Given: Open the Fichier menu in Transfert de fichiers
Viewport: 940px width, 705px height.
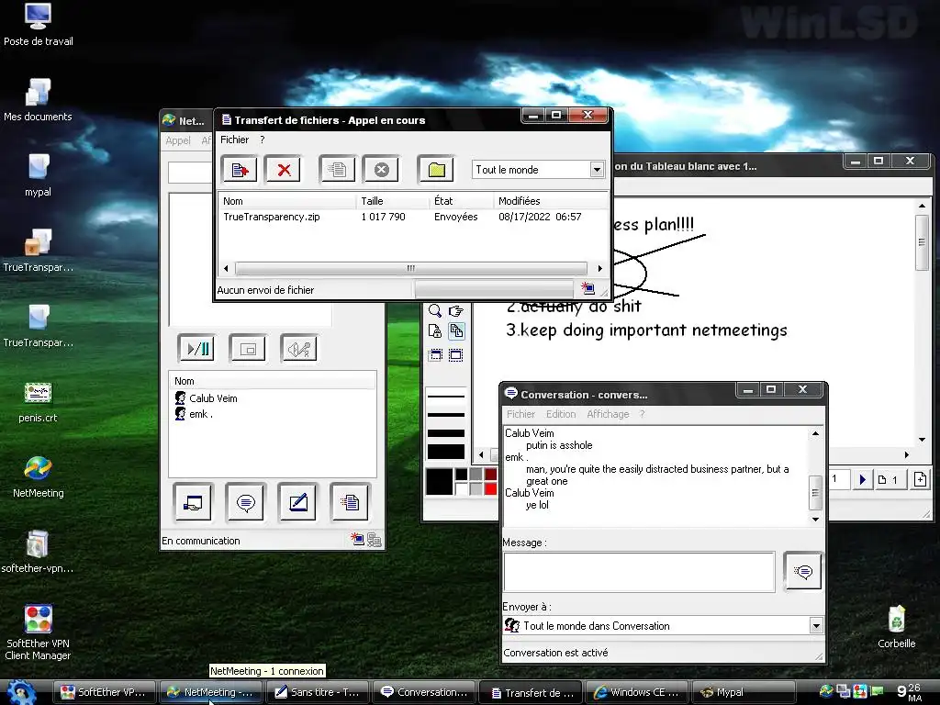Looking at the screenshot, I should [x=234, y=140].
